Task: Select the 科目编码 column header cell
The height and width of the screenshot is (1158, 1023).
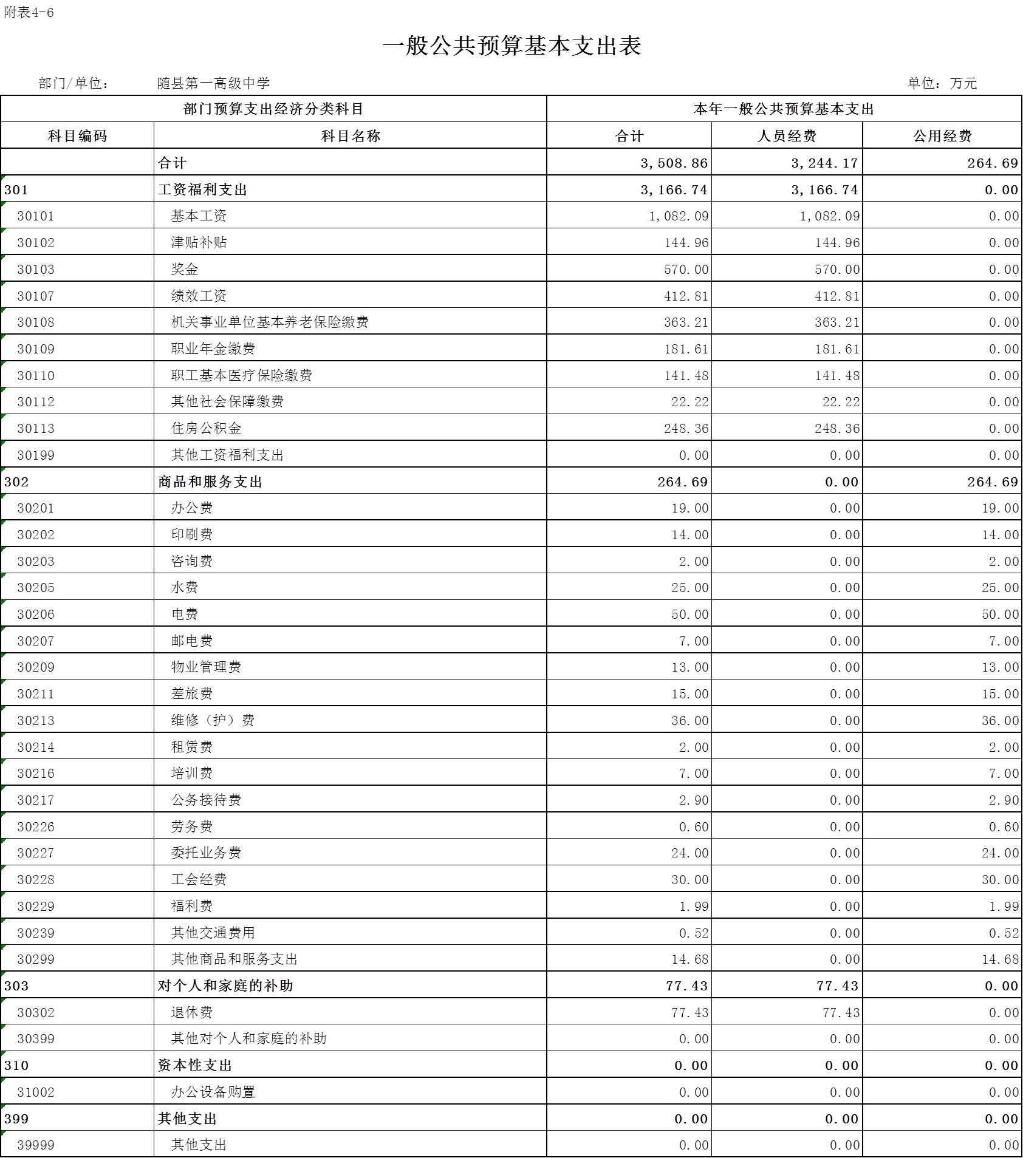Action: click(x=77, y=135)
